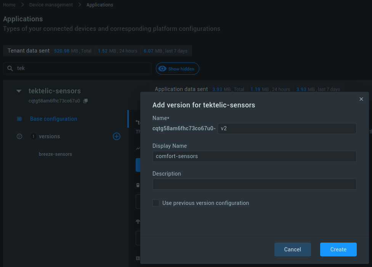Click the search magnifier icon
Image resolution: width=372 pixels, height=267 pixels.
tap(10, 69)
